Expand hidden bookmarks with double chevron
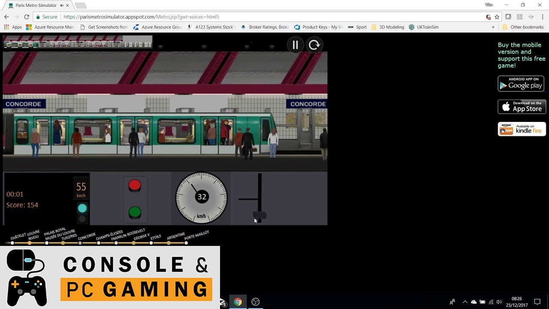The image size is (549, 309). [493, 27]
